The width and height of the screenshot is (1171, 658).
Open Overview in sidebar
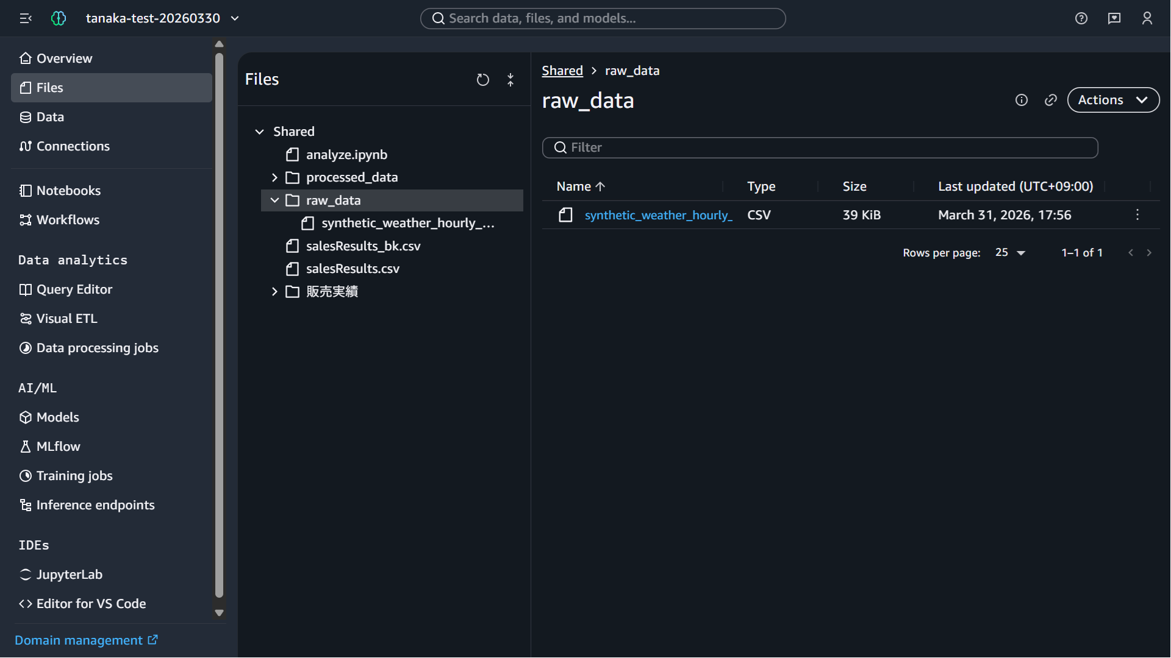(112, 58)
